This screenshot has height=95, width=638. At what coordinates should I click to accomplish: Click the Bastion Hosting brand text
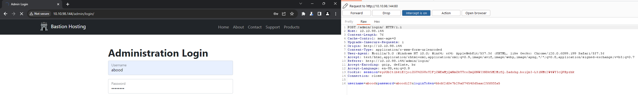point(68,26)
